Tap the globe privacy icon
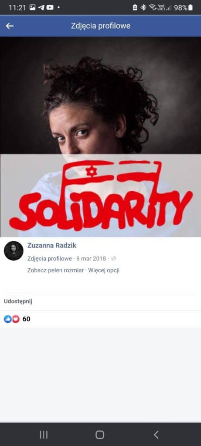The width and height of the screenshot is (201, 446). 113,259
